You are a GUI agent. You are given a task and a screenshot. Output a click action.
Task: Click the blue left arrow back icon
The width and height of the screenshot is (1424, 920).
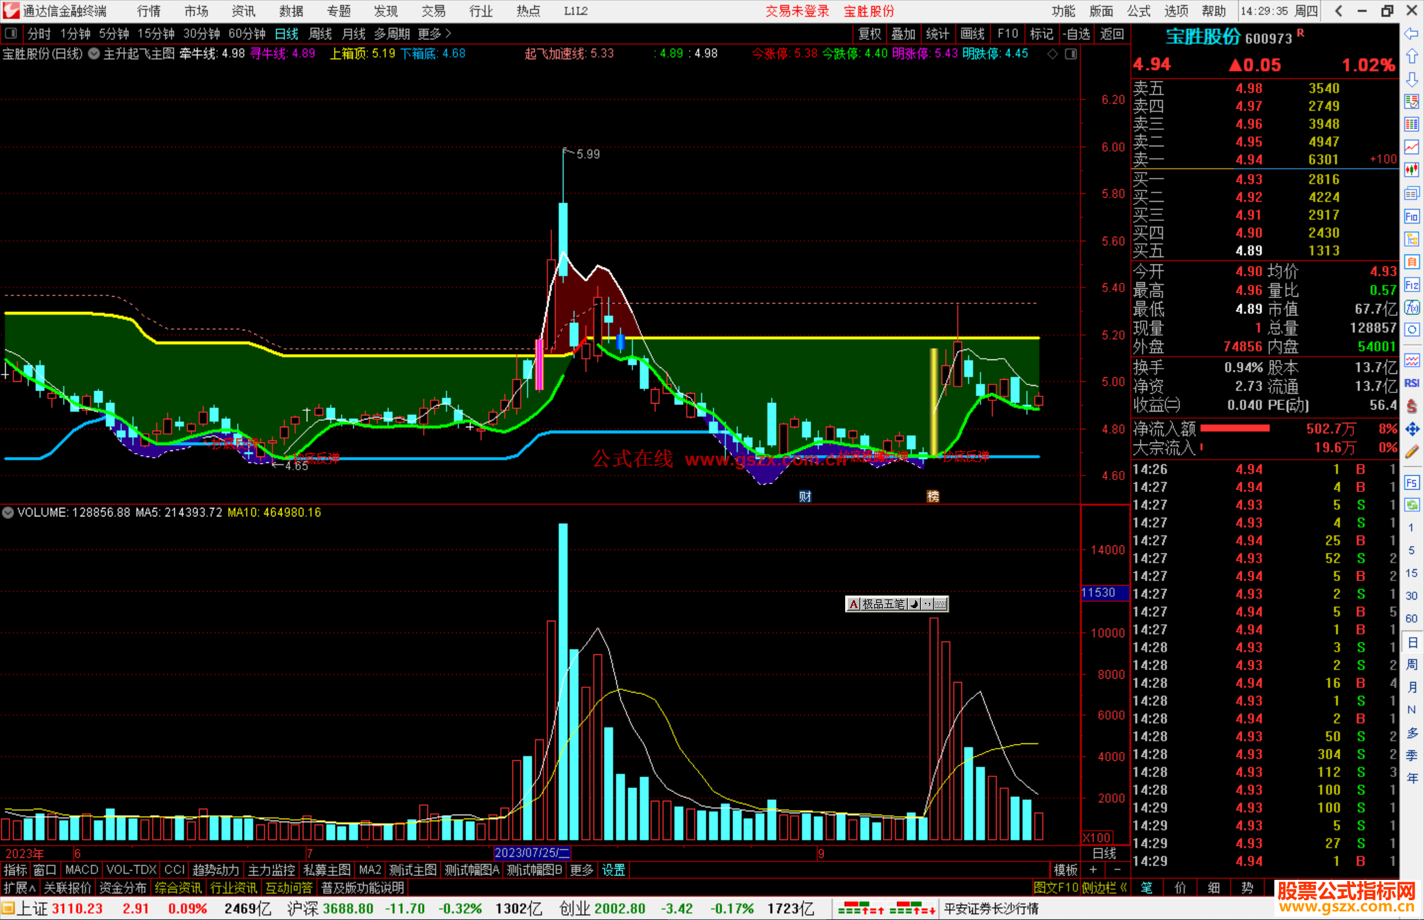click(1411, 33)
